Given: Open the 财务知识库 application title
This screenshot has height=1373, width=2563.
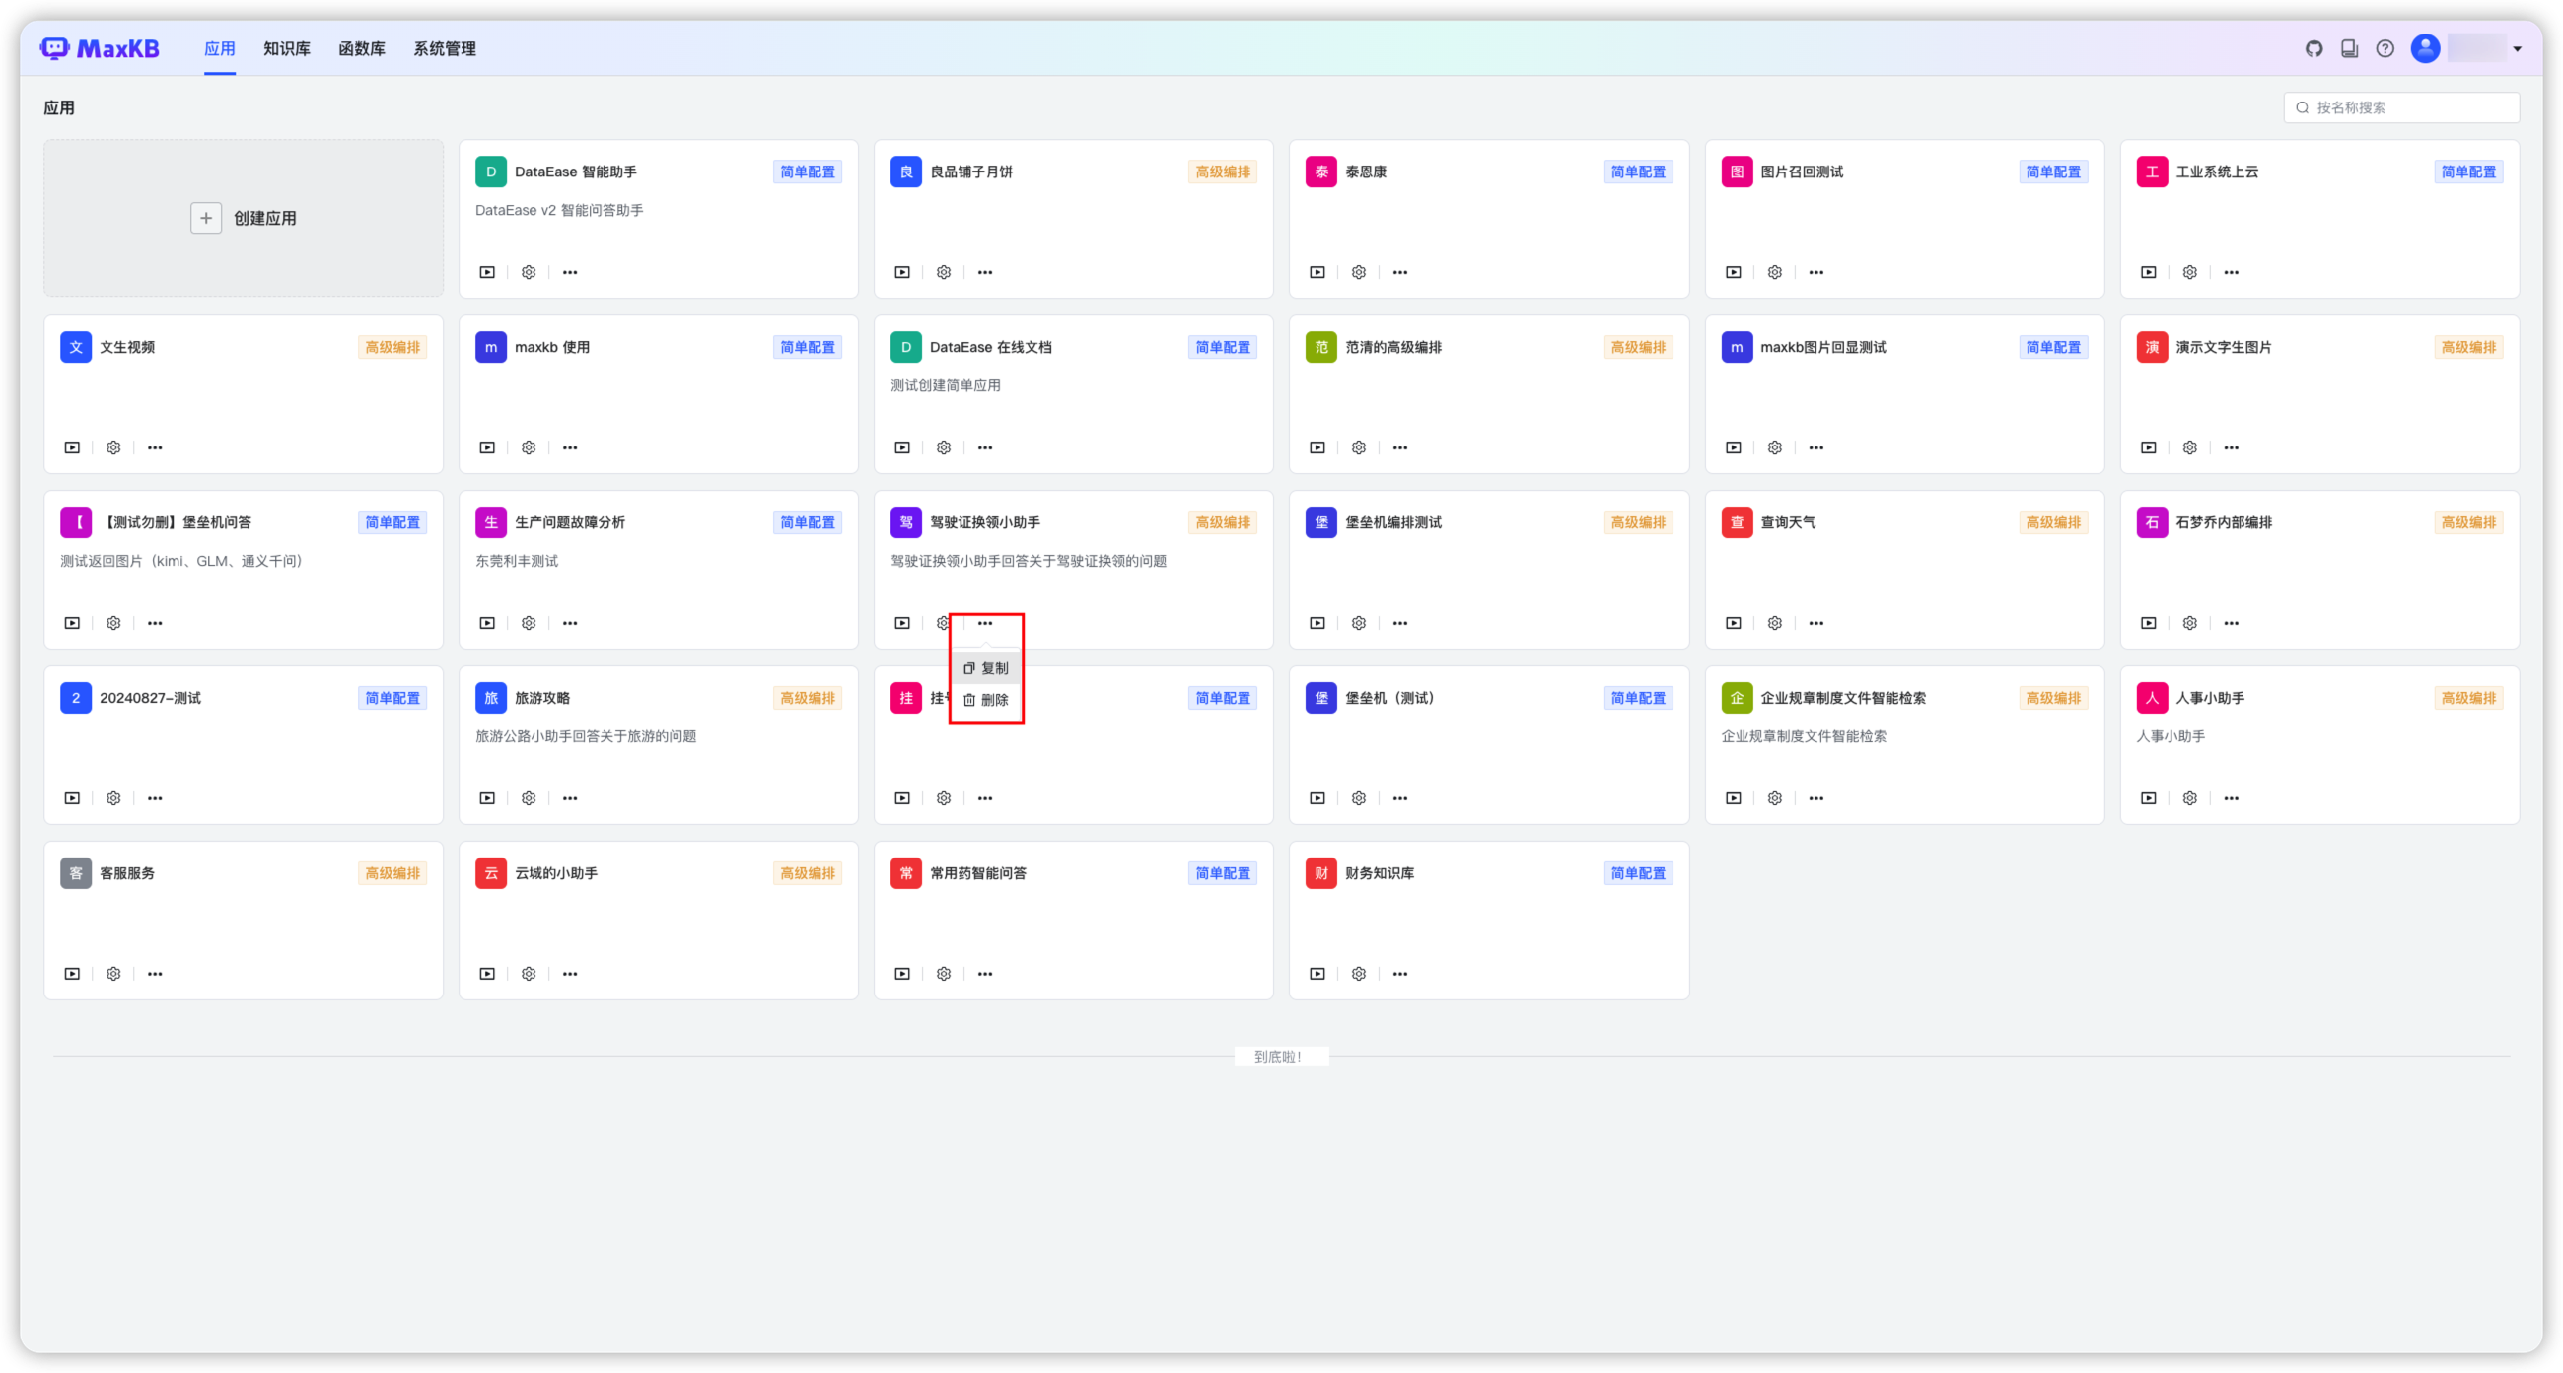Looking at the screenshot, I should pyautogui.click(x=1380, y=874).
